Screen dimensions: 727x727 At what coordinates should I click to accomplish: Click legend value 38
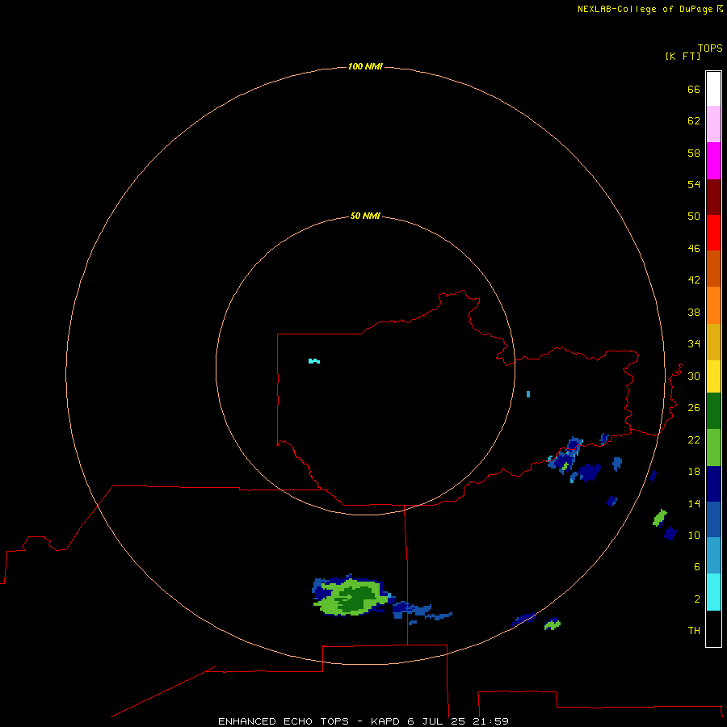click(x=694, y=312)
